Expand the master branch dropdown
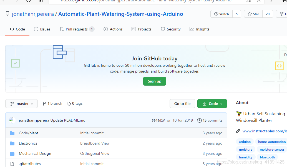The width and height of the screenshot is (287, 167). pyautogui.click(x=21, y=104)
